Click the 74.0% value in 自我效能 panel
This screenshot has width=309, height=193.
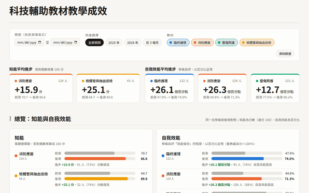(290, 159)
